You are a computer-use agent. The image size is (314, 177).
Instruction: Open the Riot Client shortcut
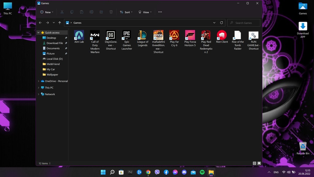coord(222,37)
